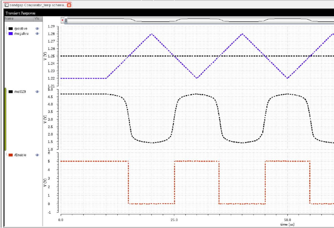
Task: Click the blue /negative color swatch
Action: 10,34
